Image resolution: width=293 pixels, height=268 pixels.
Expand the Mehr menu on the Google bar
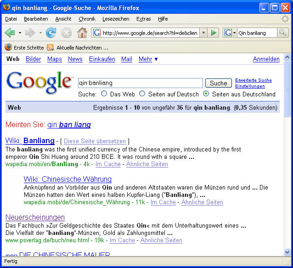pyautogui.click(x=148, y=59)
